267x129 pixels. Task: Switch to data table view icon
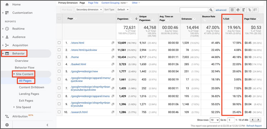click(232, 10)
